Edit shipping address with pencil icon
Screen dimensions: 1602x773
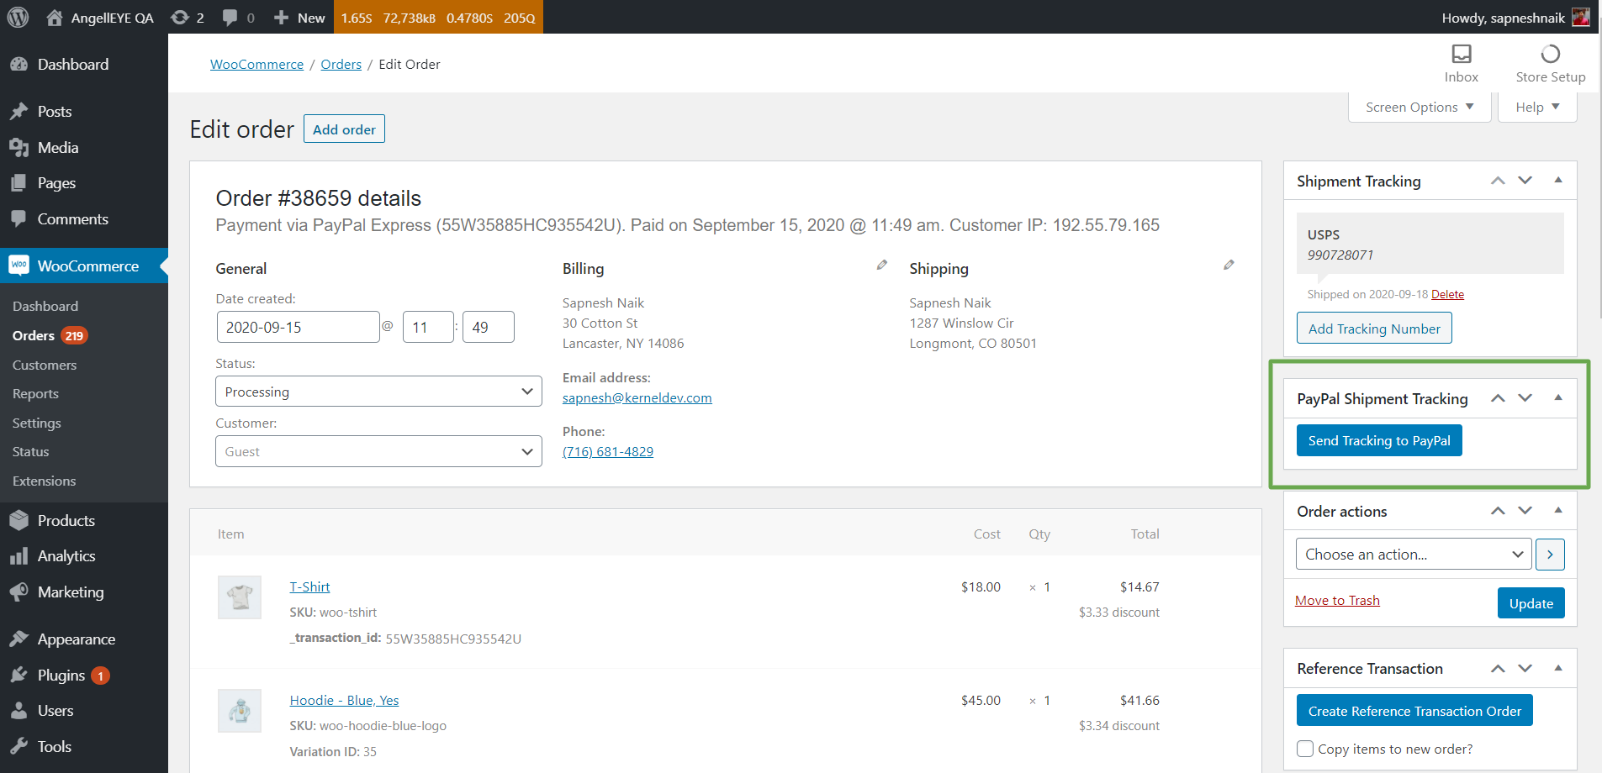point(1229,265)
